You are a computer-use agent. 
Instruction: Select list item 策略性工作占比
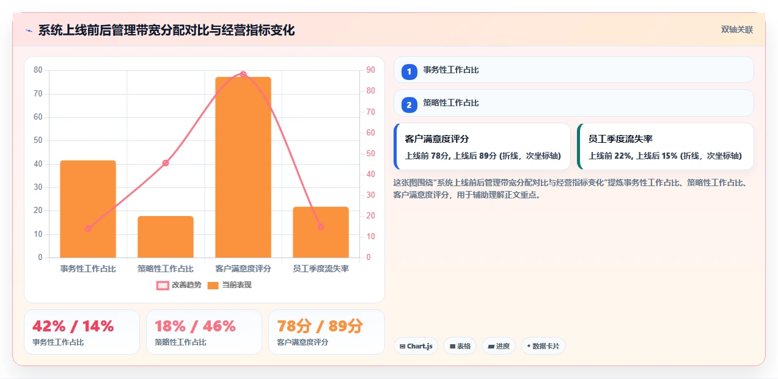[574, 103]
